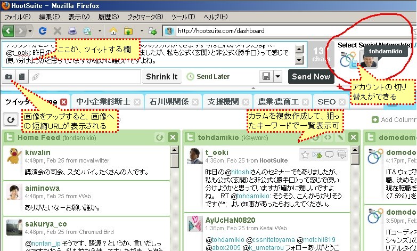The width and height of the screenshot is (417, 251).
Task: Click the folder with green up-arrow icon
Action: pos(128,31)
